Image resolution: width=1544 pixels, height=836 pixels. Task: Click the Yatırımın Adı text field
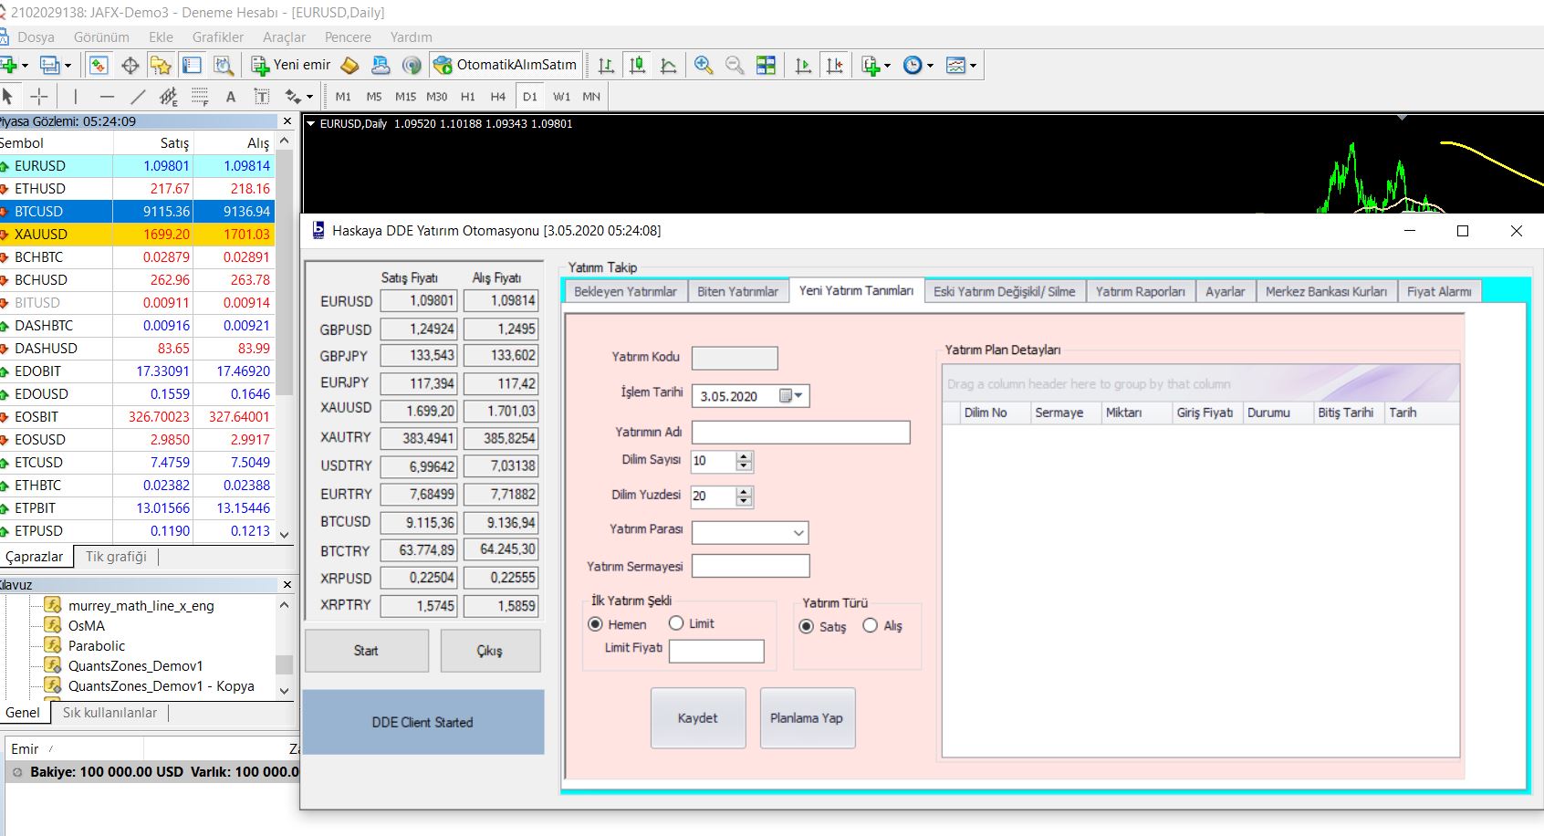point(800,433)
